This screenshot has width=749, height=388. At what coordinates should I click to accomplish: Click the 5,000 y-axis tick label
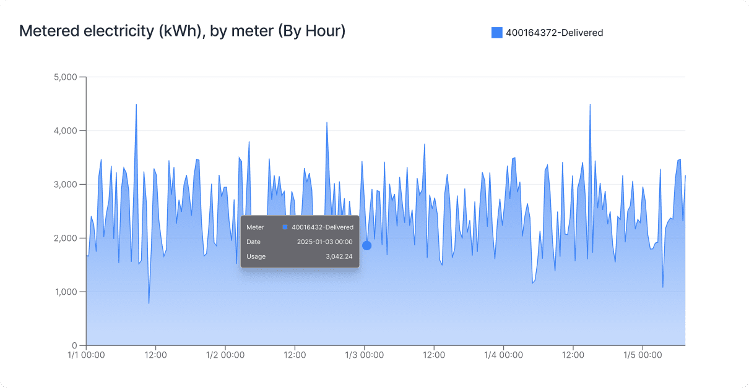pyautogui.click(x=65, y=77)
